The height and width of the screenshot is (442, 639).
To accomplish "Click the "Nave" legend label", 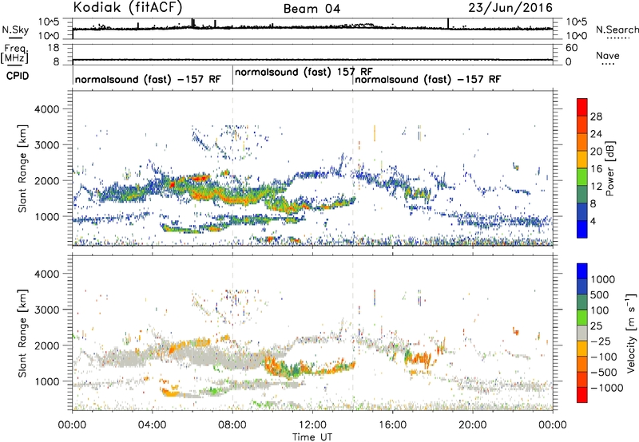I will point(608,55).
